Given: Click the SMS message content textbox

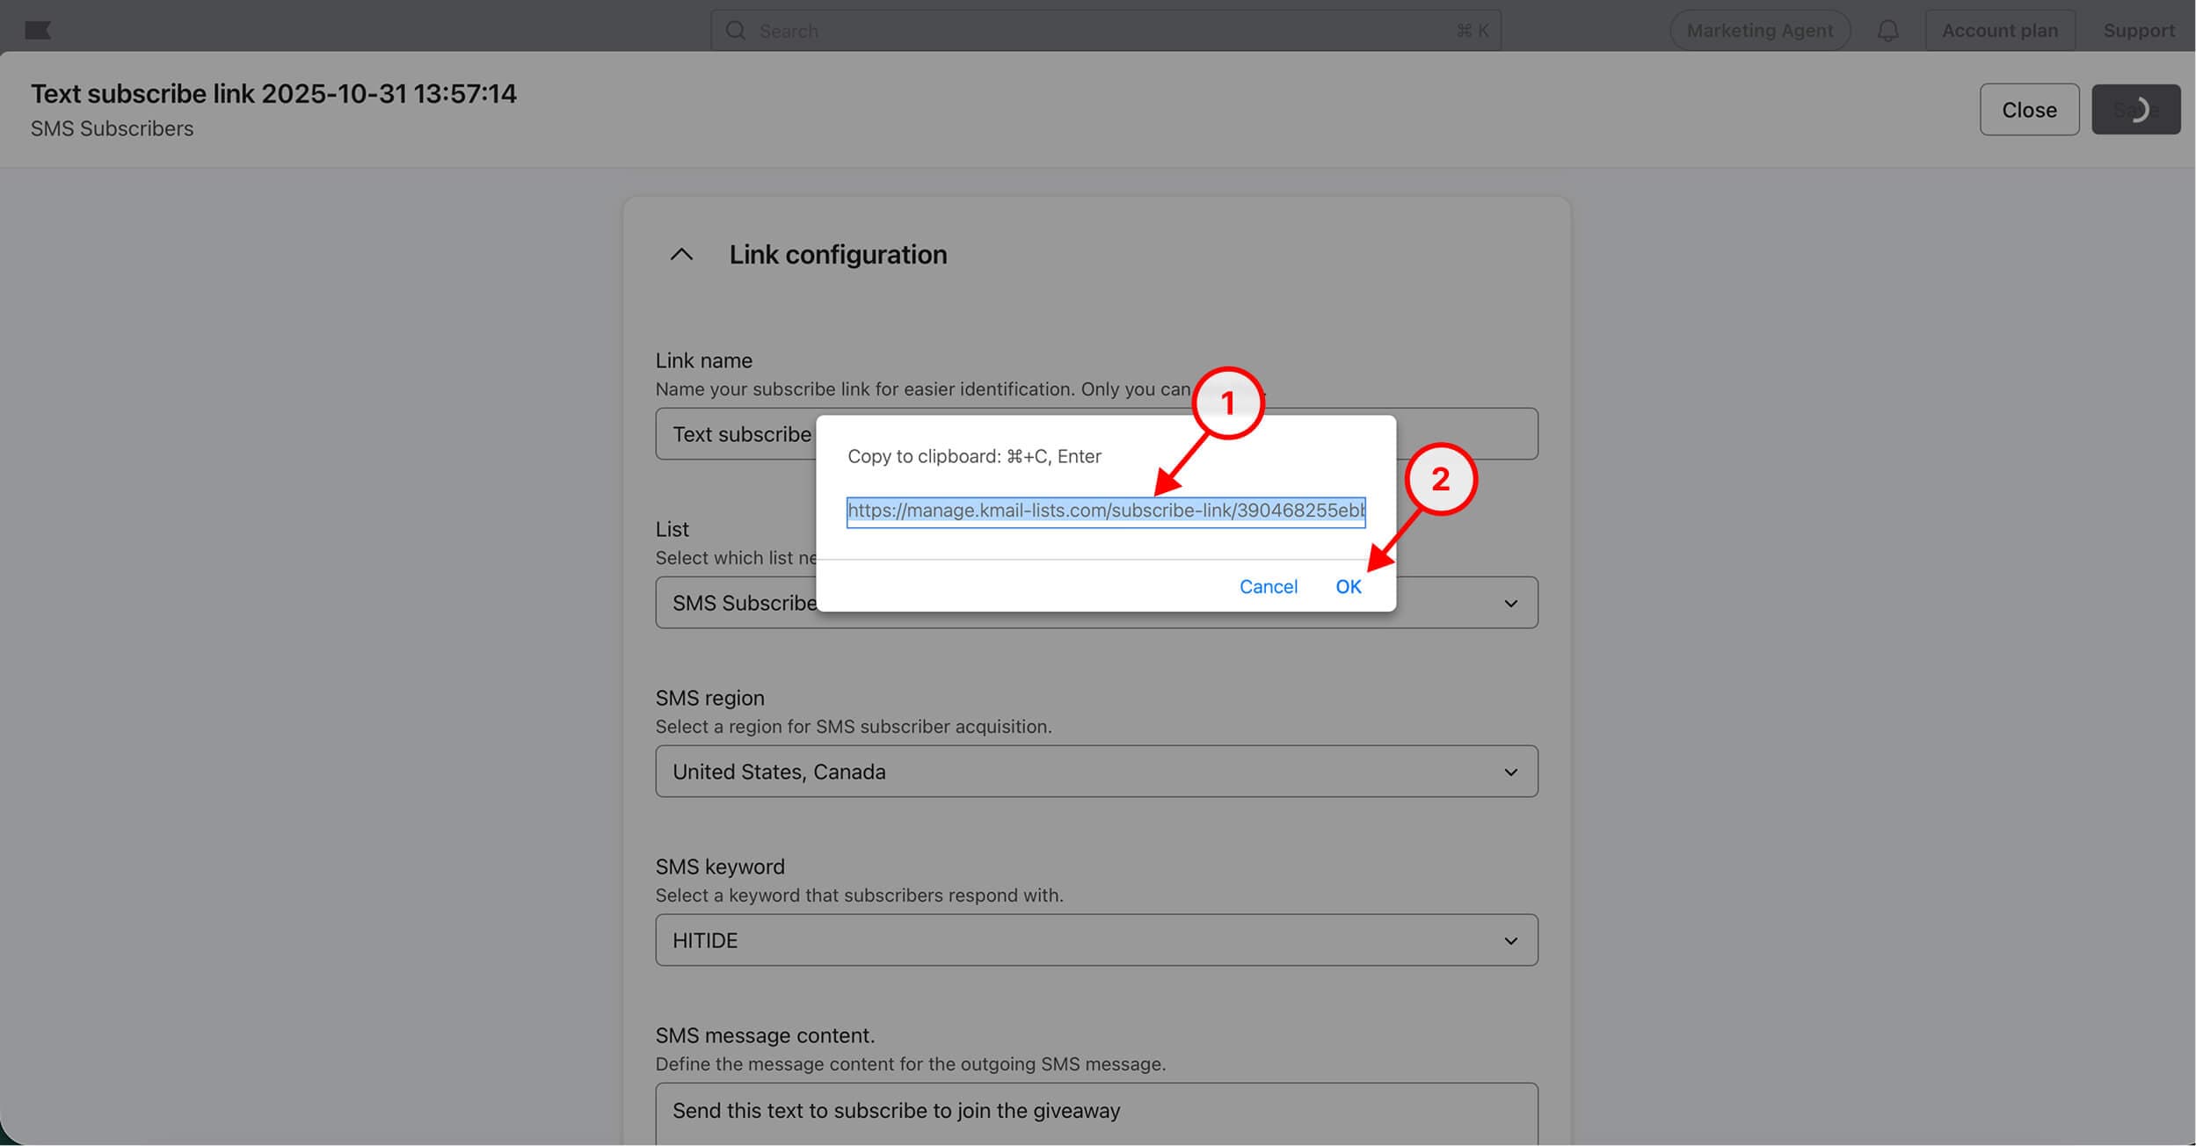Looking at the screenshot, I should pos(1095,1112).
